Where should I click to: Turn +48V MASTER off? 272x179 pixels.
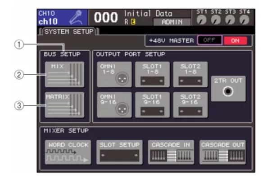pos(209,40)
